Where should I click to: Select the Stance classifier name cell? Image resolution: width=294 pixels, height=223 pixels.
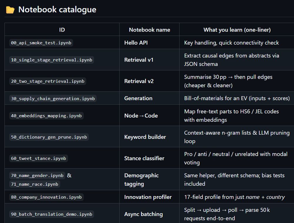pyautogui.click(x=144, y=158)
